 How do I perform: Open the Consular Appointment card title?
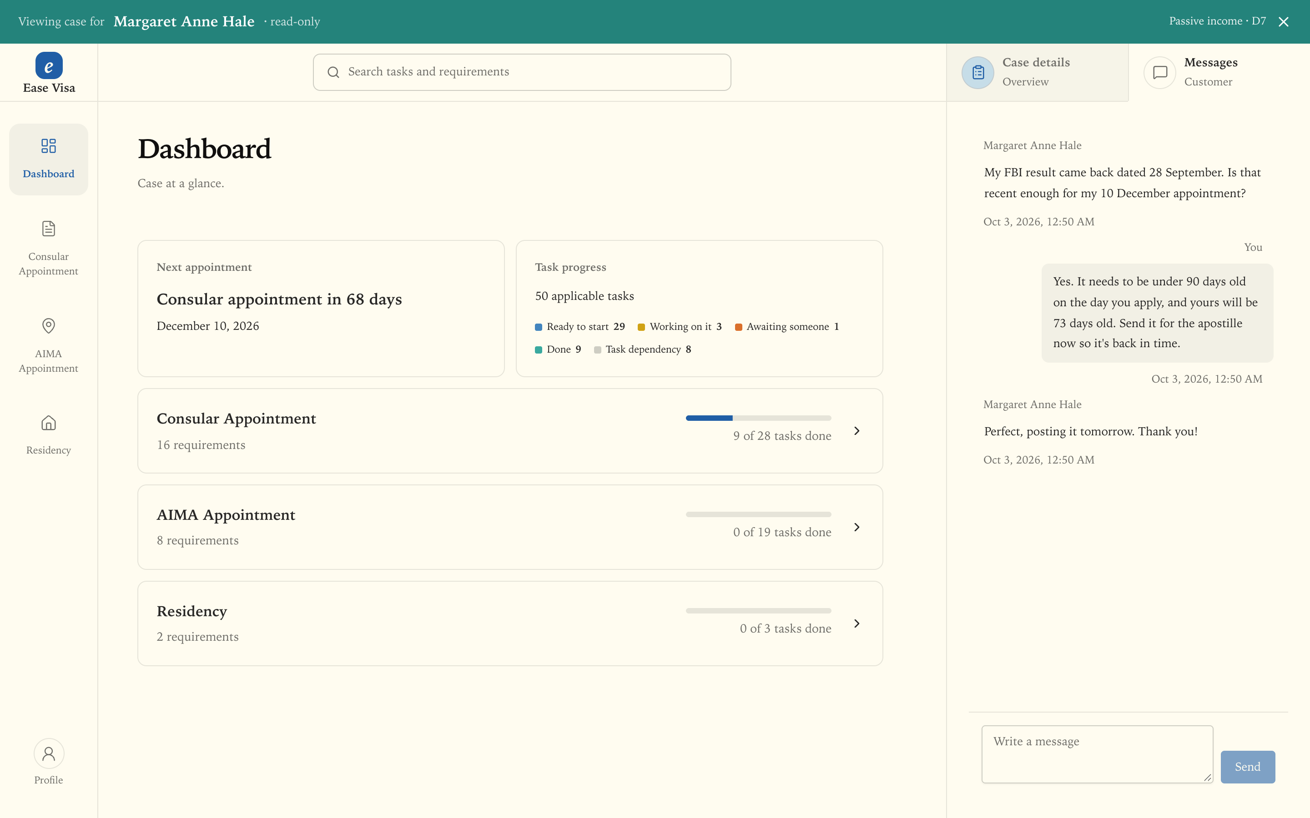236,419
